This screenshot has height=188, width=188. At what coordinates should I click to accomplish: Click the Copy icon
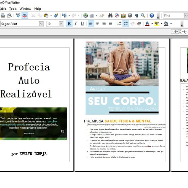click(x=40, y=15)
